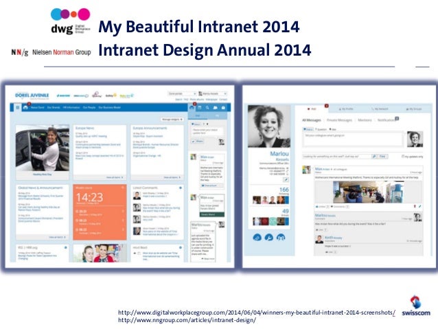The width and height of the screenshot is (438, 329).
Task: Click Marlou's name in the comment reply
Action: pos(325,216)
